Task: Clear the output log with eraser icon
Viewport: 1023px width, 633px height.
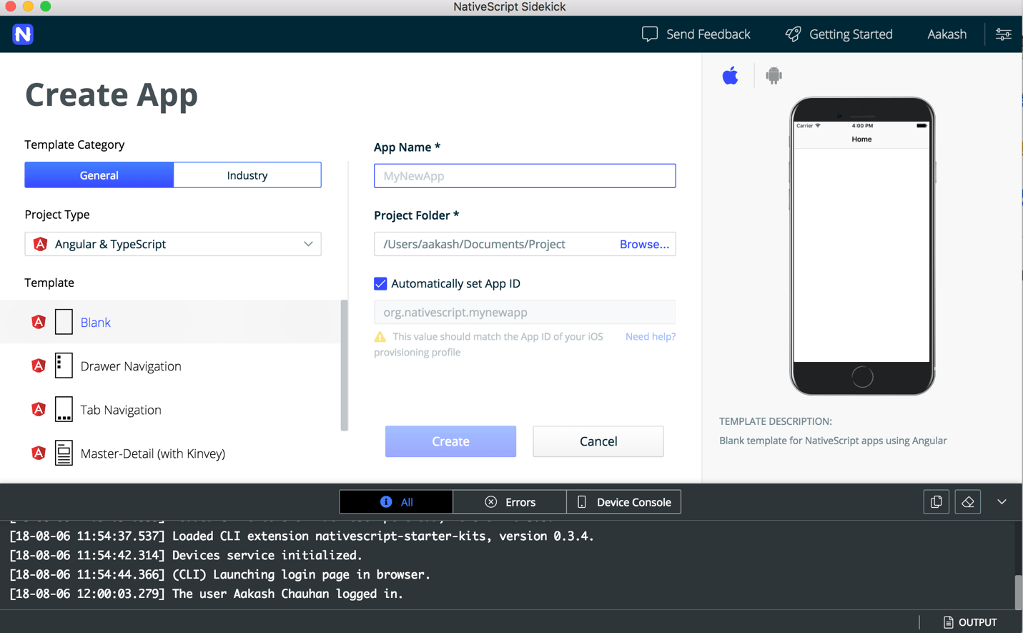Action: click(x=968, y=502)
